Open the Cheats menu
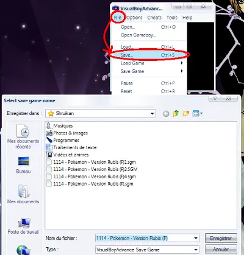 pos(154,18)
